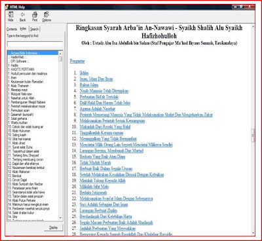The height and width of the screenshot is (241, 262).
Task: Open the Rukun Islam link
Action: pyautogui.click(x=89, y=85)
